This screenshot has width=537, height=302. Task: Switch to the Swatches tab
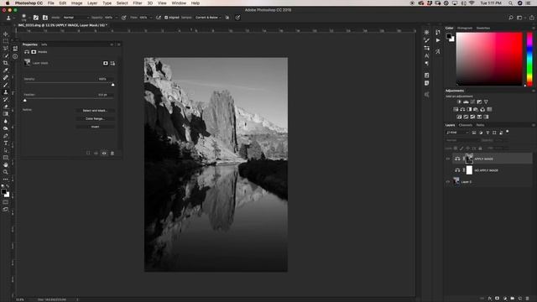pos(483,28)
